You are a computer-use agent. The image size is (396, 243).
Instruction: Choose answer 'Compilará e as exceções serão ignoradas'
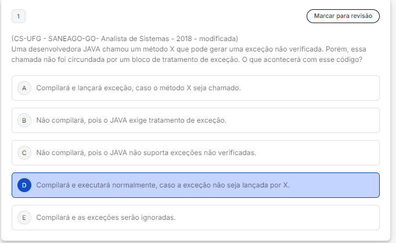(x=106, y=218)
